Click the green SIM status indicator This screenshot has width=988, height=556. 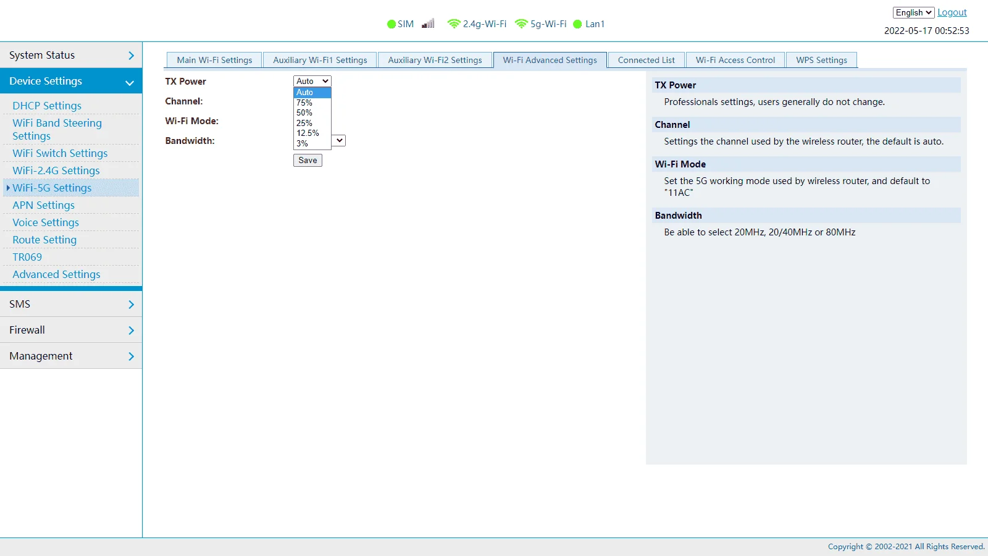click(391, 24)
